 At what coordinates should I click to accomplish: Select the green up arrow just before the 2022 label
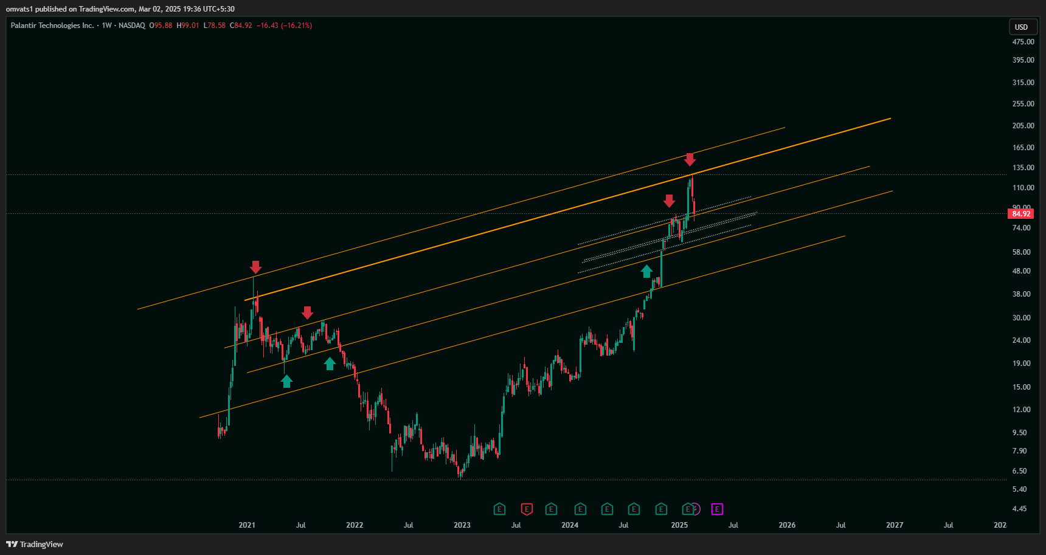tap(330, 364)
